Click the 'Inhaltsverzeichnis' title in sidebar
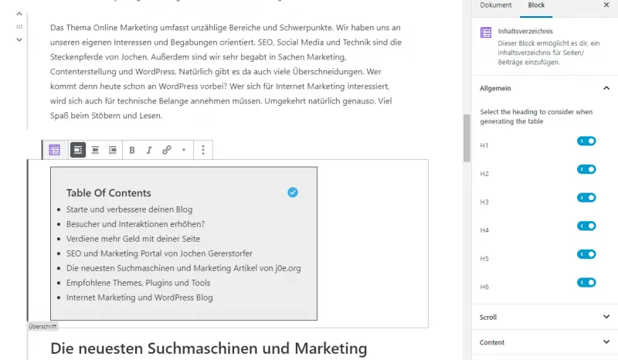This screenshot has height=360, width=618. [525, 31]
